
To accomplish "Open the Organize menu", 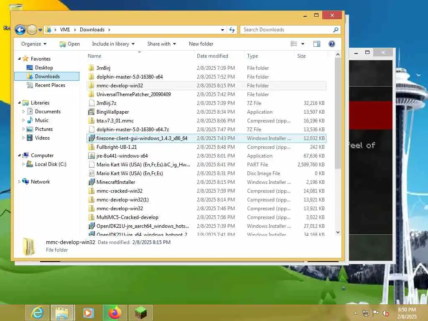I will coord(34,44).
